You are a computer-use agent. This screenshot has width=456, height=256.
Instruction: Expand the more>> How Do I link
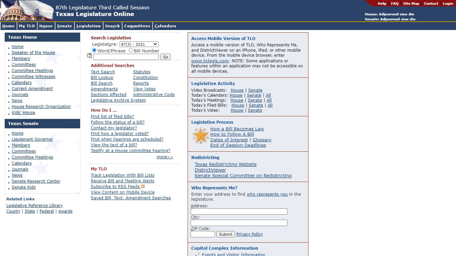165,157
